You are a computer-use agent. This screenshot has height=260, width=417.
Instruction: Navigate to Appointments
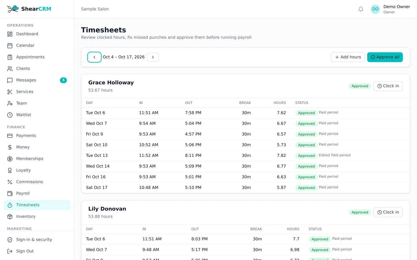(x=37, y=57)
